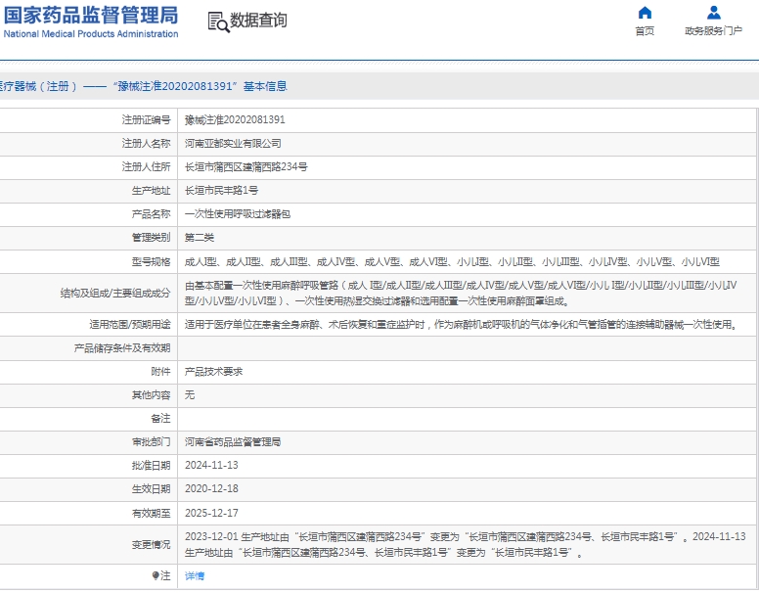Select the 变更情况 change history text
The image size is (759, 593).
coord(466,544)
